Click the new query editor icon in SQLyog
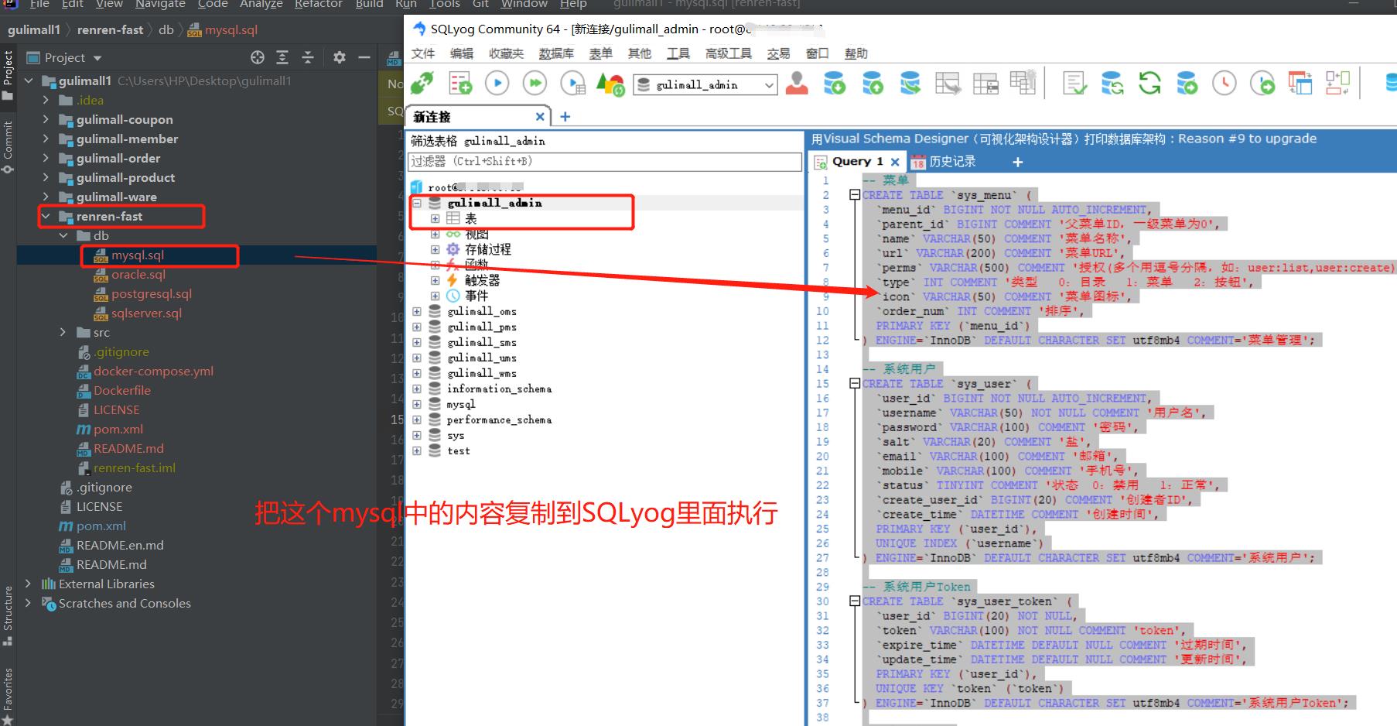This screenshot has height=726, width=1397. click(460, 83)
